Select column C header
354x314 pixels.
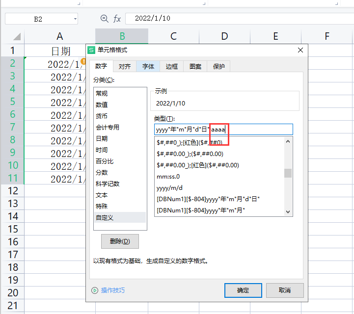[x=173, y=36]
